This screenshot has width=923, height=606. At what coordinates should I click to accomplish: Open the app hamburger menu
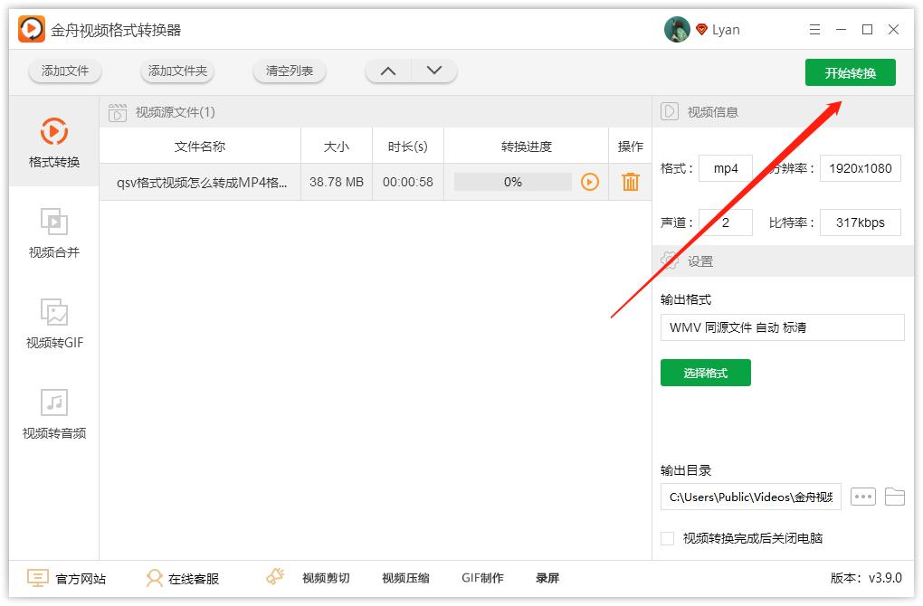pos(814,29)
